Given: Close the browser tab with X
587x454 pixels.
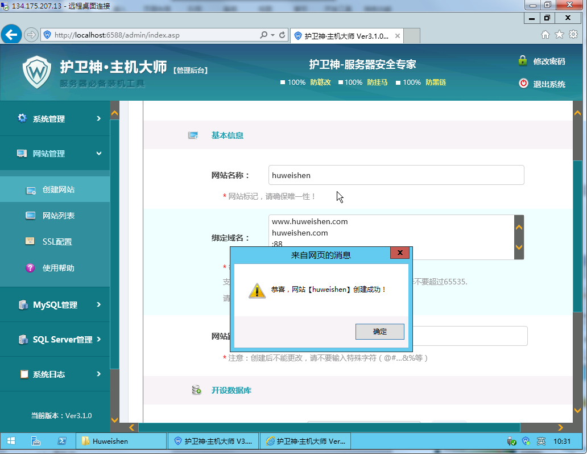Looking at the screenshot, I should click(398, 36).
